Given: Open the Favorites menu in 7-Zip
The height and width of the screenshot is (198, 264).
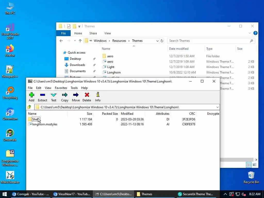Looking at the screenshot, I should click(x=61, y=88).
